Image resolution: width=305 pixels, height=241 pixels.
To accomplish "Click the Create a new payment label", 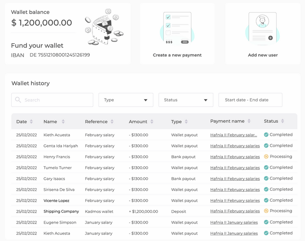I will click(177, 55).
